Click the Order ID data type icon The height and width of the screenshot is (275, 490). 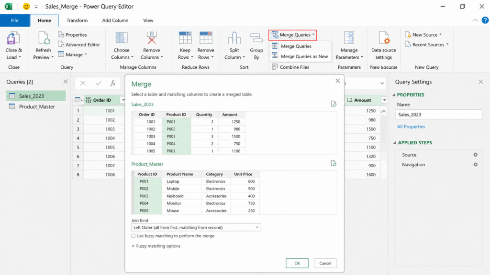(88, 100)
